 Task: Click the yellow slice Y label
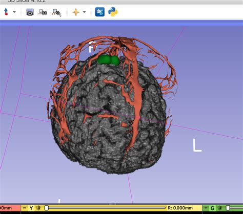[31, 208]
